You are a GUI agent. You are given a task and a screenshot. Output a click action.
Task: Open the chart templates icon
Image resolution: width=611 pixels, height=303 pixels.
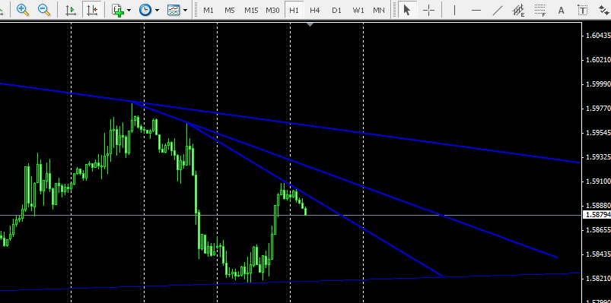coord(173,10)
